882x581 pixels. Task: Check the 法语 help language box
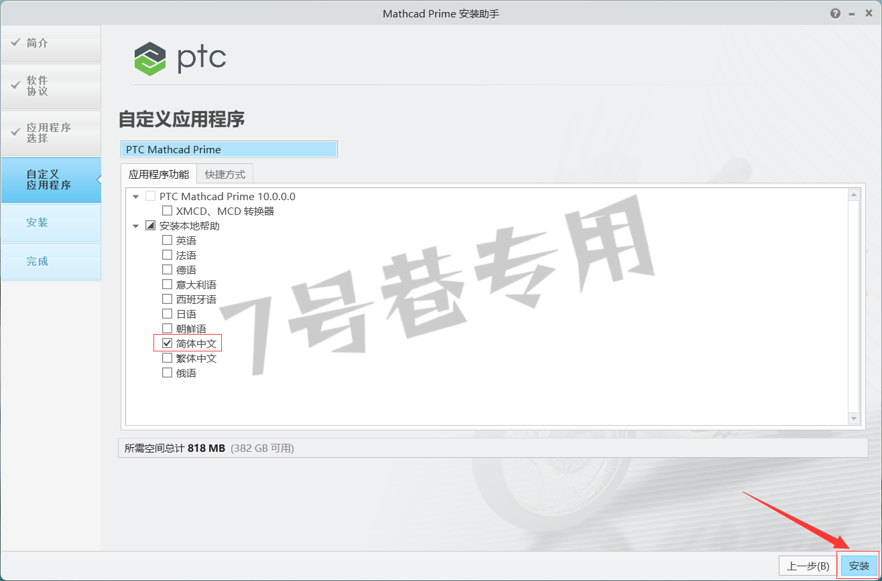(167, 255)
